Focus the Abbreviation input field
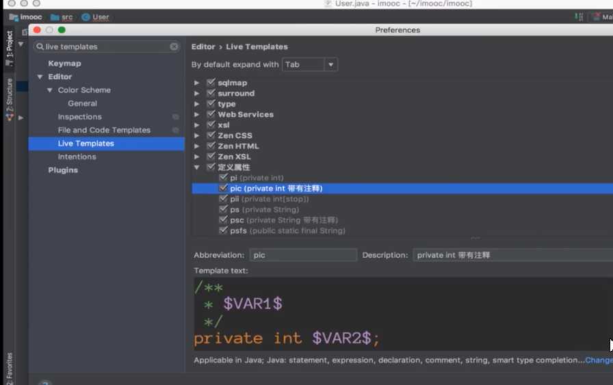The height and width of the screenshot is (385, 613). click(x=303, y=255)
